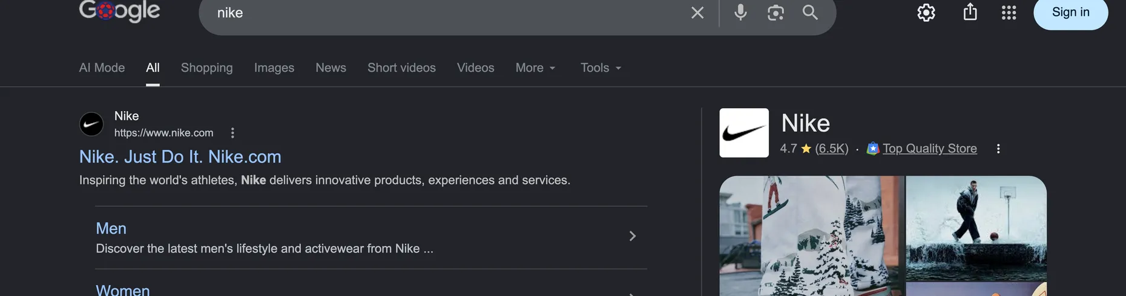This screenshot has height=296, width=1126.
Task: Open the Google apps grid
Action: point(1009,13)
